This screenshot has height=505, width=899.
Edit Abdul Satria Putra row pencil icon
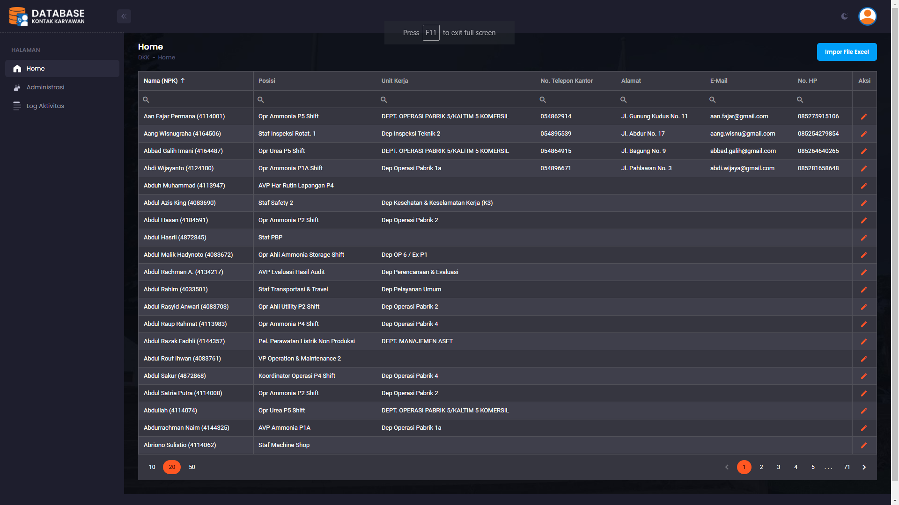point(864,394)
